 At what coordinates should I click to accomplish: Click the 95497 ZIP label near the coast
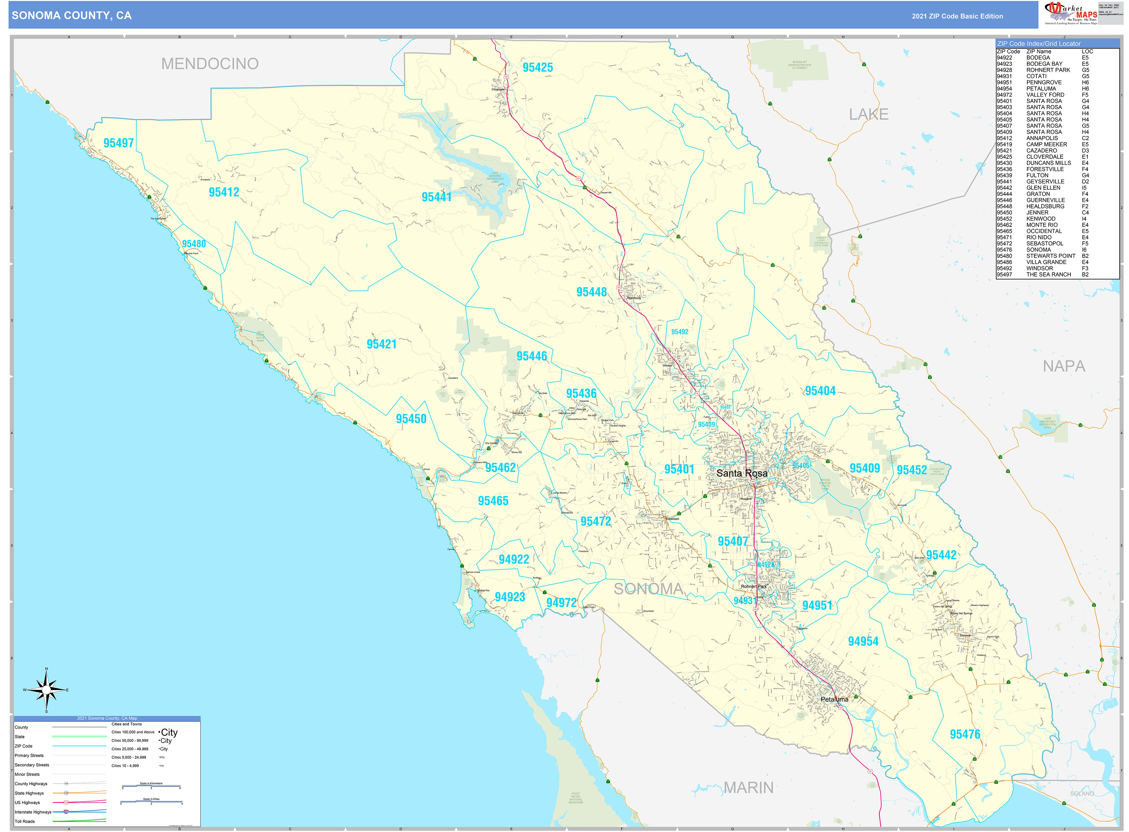(118, 143)
